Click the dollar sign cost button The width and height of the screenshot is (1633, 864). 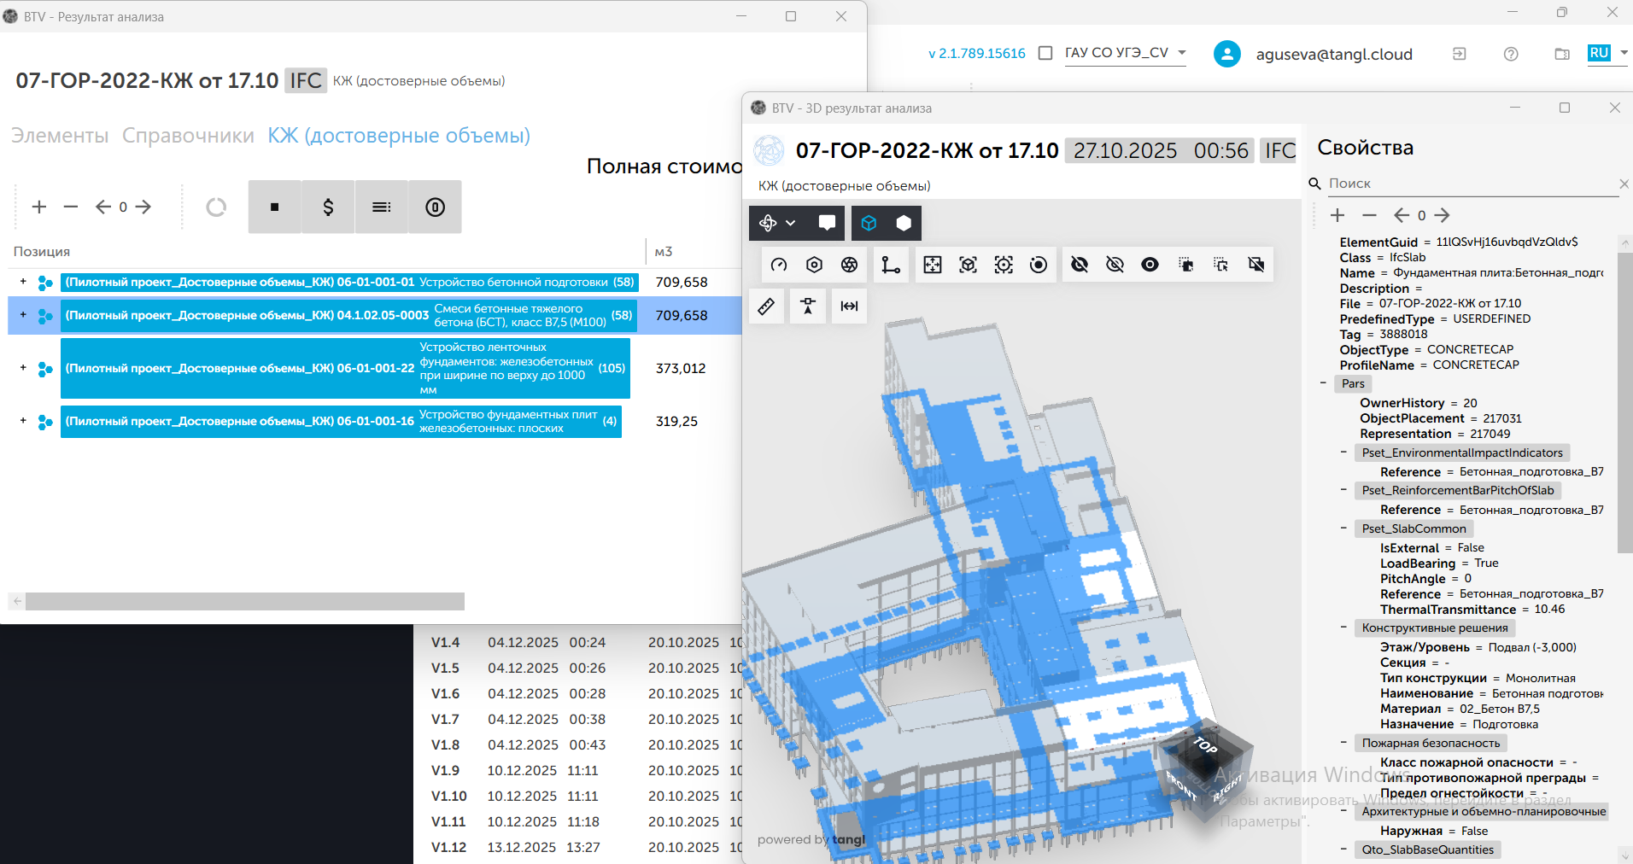pyautogui.click(x=328, y=207)
